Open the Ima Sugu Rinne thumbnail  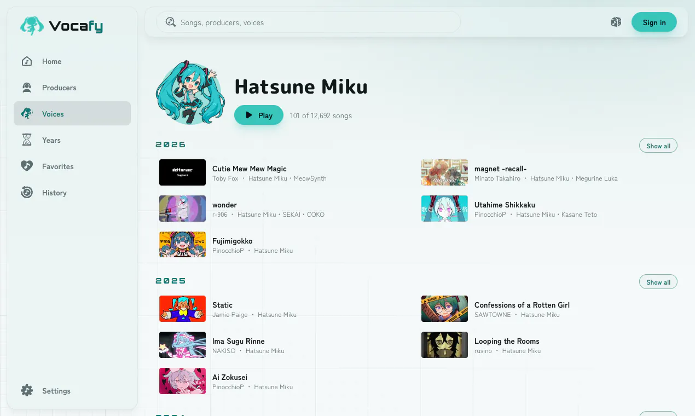click(182, 345)
